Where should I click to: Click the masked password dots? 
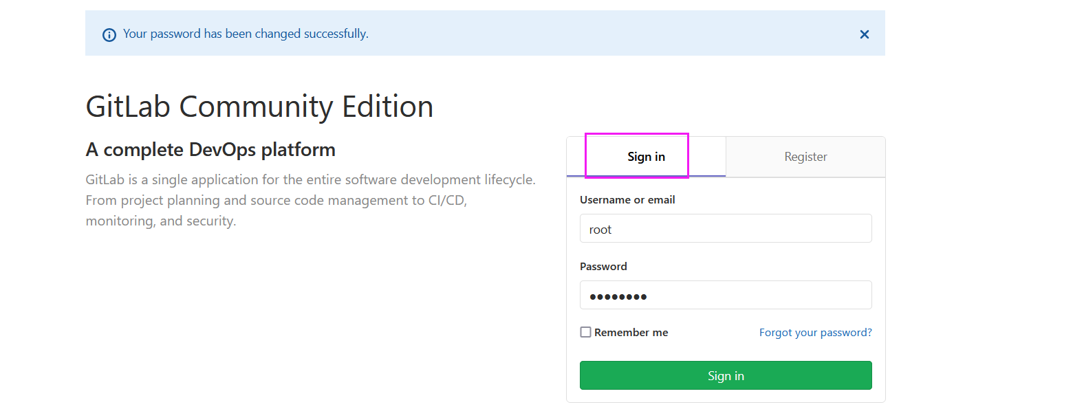click(618, 297)
